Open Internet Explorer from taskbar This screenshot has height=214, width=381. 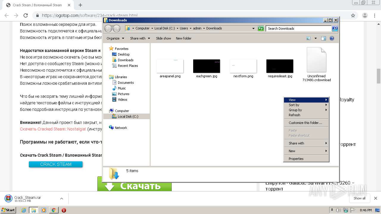(24, 210)
